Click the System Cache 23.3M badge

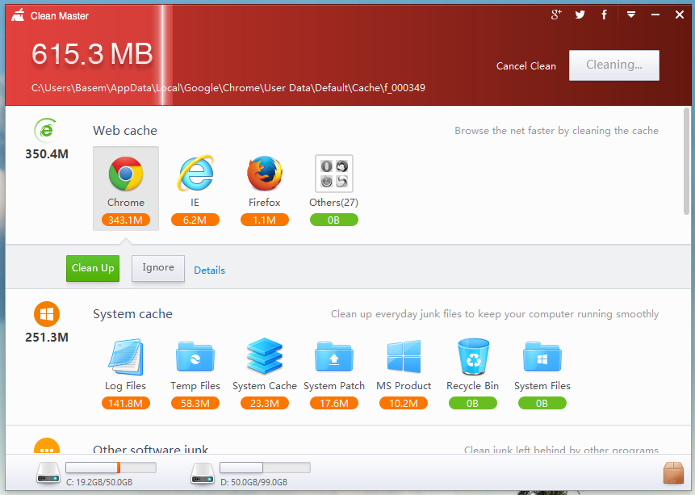[x=265, y=403]
